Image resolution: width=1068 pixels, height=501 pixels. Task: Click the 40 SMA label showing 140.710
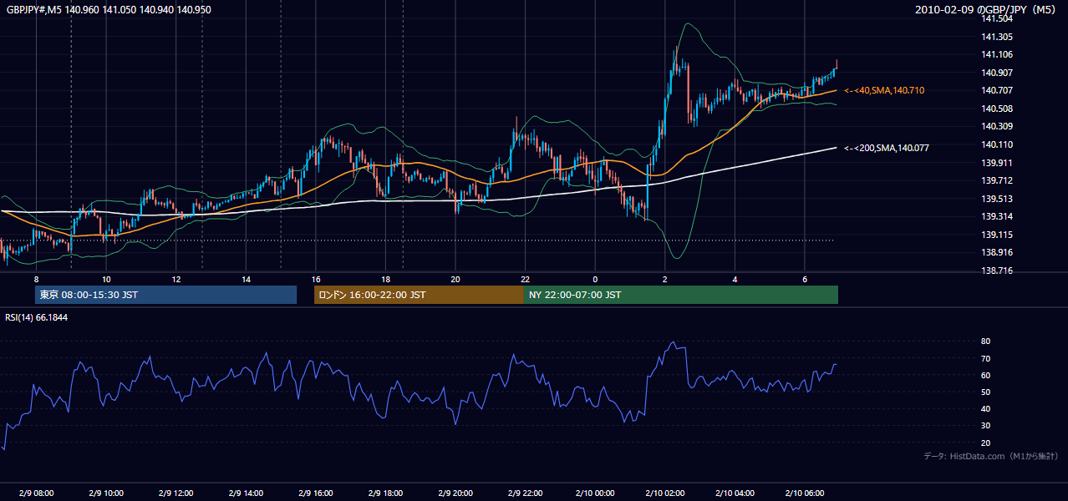[884, 90]
